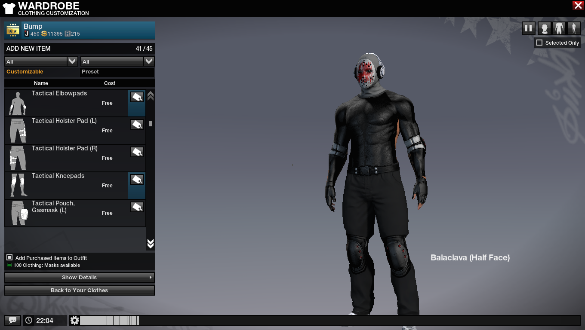Click the rank badge icon next to Bump
This screenshot has width=585, height=330.
click(x=13, y=30)
